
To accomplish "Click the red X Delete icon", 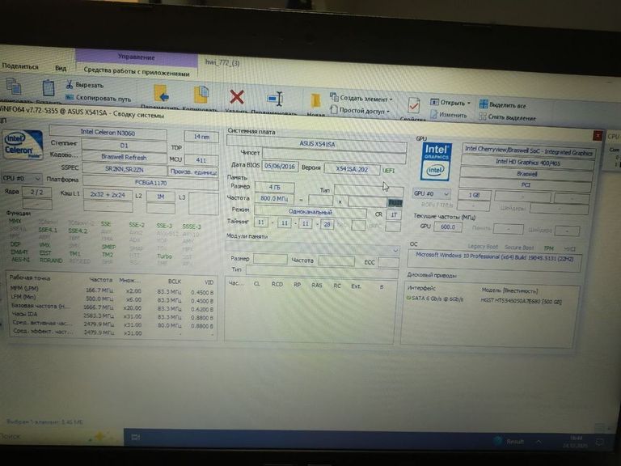I will (x=237, y=97).
